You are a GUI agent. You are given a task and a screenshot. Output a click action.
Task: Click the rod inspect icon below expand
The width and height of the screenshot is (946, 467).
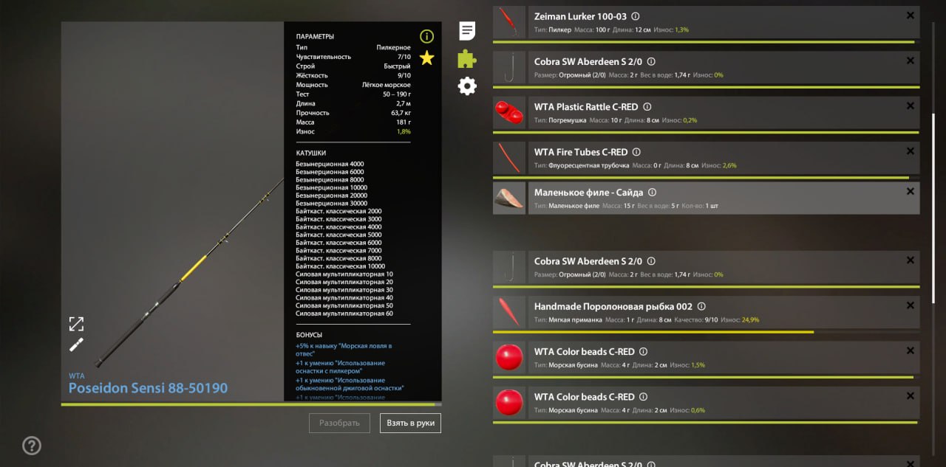pos(76,345)
